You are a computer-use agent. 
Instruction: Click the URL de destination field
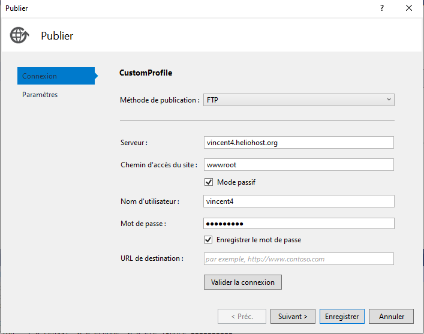(x=299, y=259)
